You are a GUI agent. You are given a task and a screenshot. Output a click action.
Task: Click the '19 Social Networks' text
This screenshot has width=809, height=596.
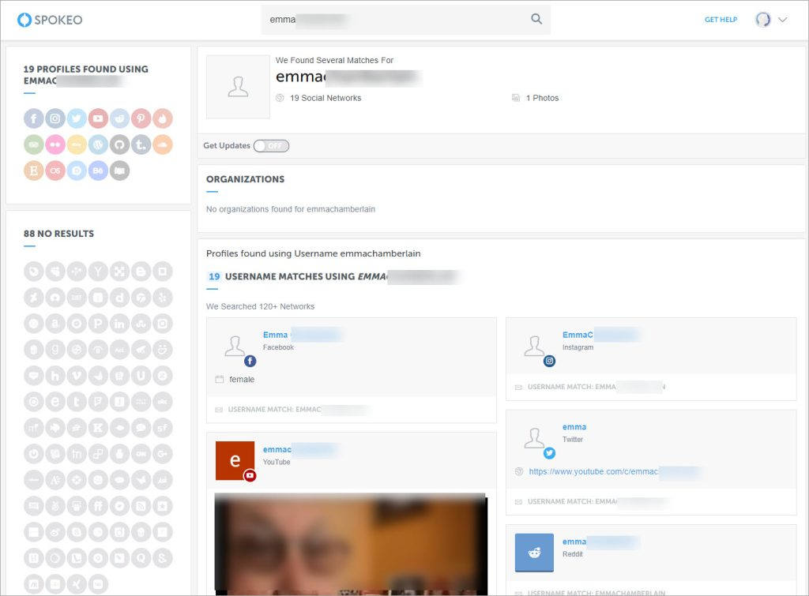click(325, 98)
